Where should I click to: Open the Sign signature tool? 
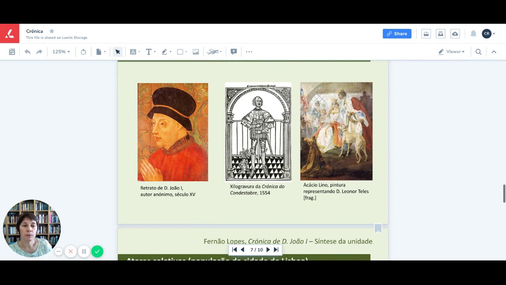215,52
